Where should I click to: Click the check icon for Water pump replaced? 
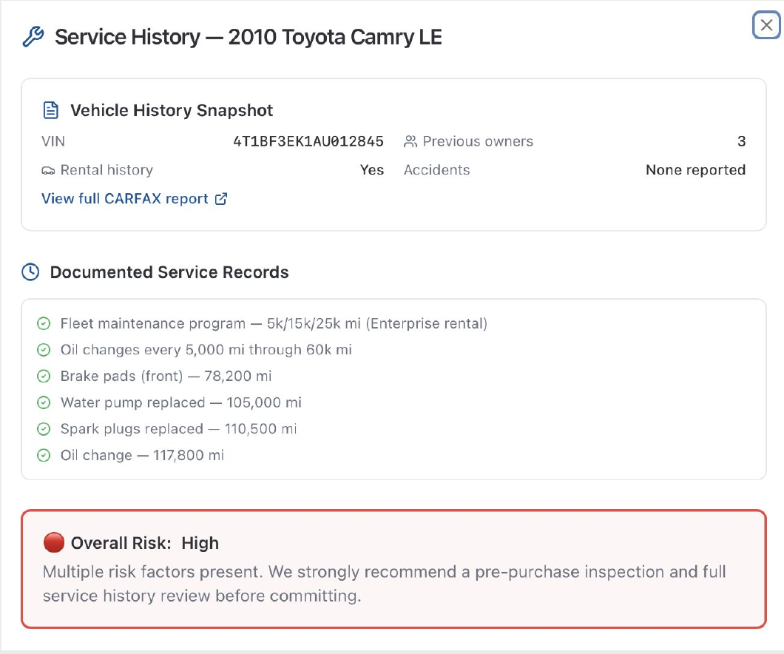click(44, 402)
